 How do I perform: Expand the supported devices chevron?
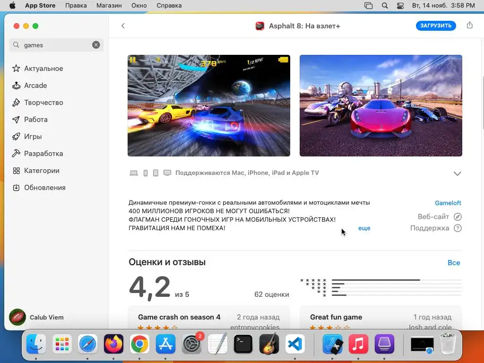457,173
